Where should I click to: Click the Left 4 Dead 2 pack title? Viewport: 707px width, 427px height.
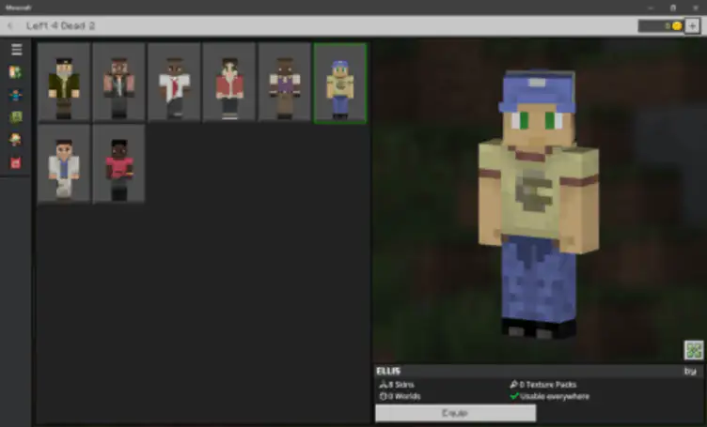coord(60,25)
